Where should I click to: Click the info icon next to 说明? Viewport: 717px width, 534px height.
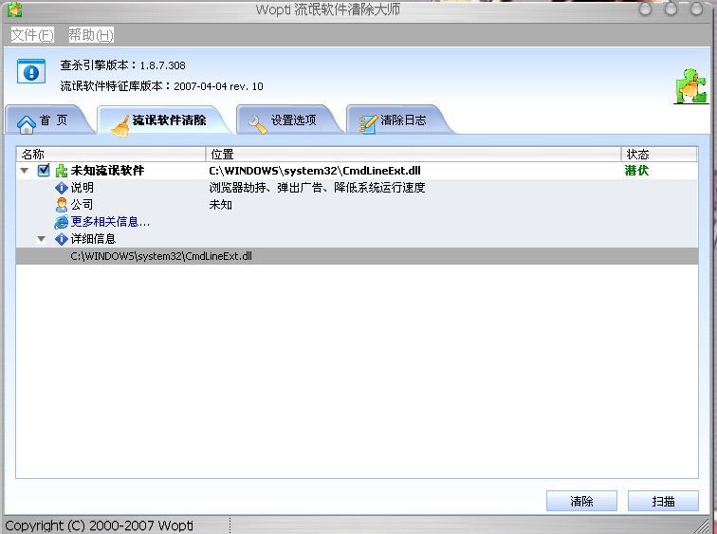(62, 188)
